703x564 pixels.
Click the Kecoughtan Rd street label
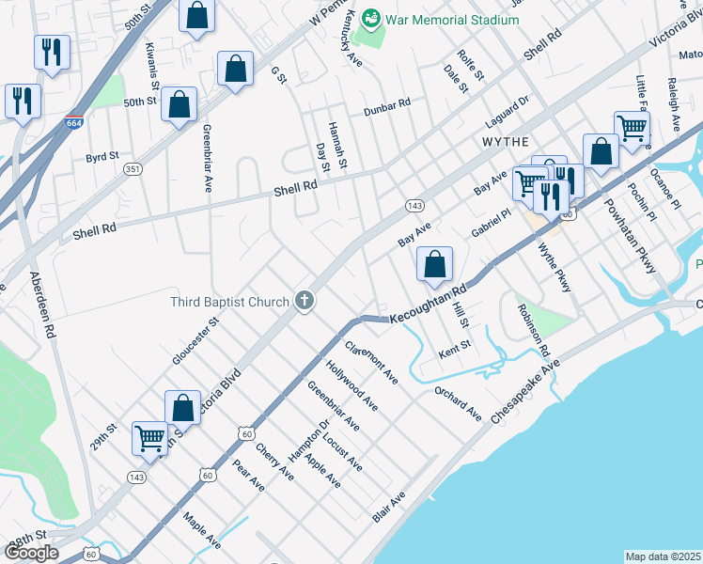429,304
